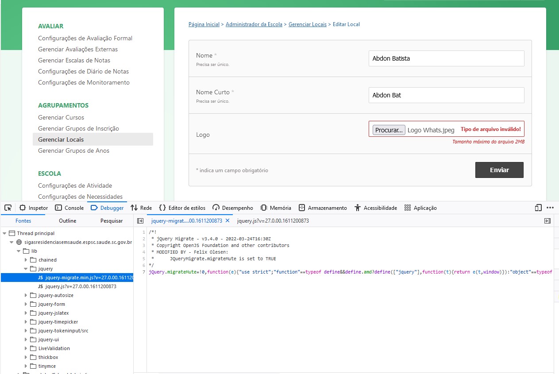This screenshot has width=559, height=374.
Task: Expand the jquery-jslatex folder
Action: (26, 313)
